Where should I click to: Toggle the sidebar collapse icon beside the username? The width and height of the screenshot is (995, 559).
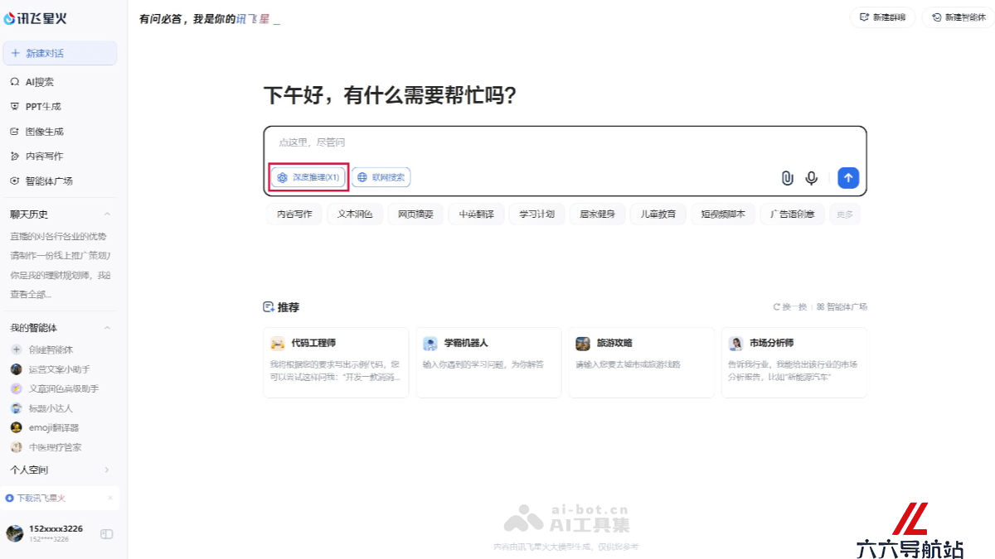coord(106,534)
